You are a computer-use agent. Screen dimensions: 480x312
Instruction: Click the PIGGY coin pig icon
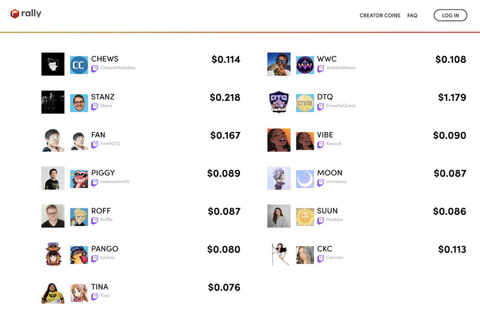point(79,178)
